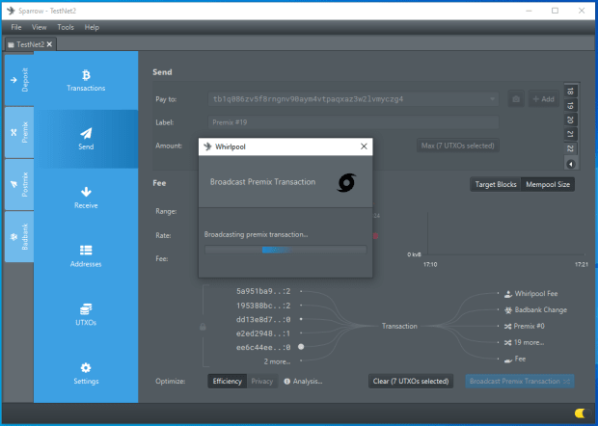This screenshot has height=426, width=598.
Task: Expand the Pay to address dropdown arrow
Action: [x=492, y=99]
